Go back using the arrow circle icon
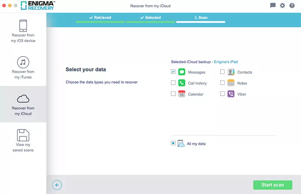This screenshot has height=194, width=301. pyautogui.click(x=57, y=185)
